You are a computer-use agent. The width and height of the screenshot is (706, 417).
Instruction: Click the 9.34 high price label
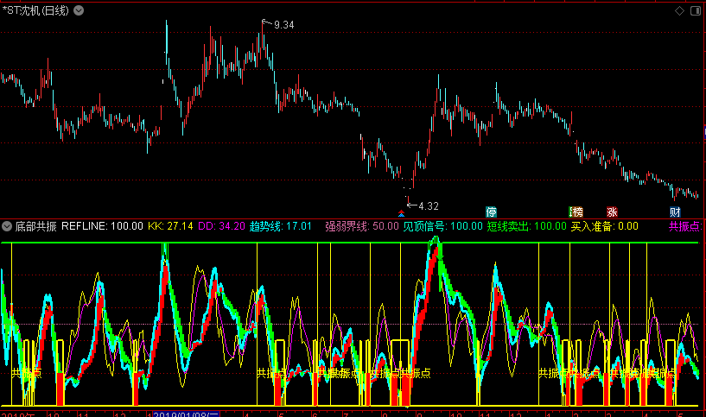(284, 25)
